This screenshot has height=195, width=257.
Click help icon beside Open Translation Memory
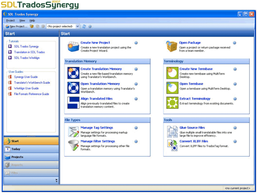136,84
